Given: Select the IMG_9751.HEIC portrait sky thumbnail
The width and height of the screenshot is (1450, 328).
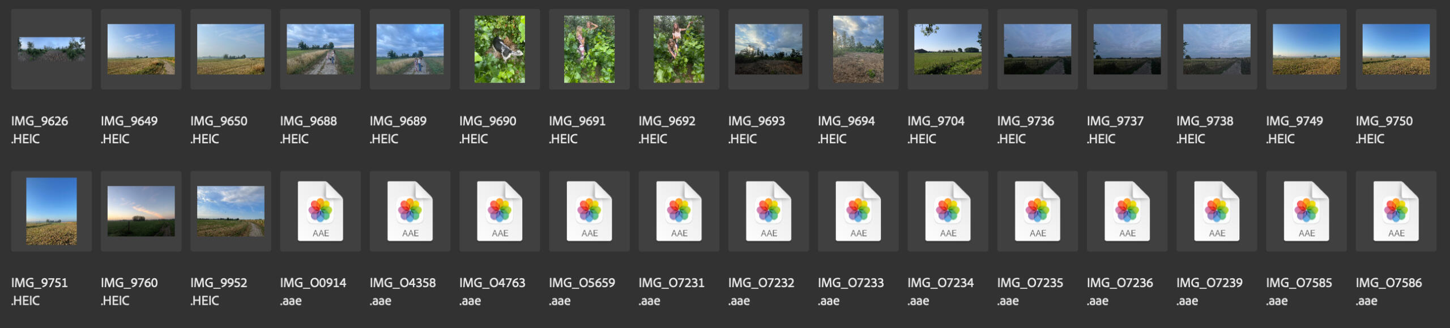Looking at the screenshot, I should (x=52, y=211).
